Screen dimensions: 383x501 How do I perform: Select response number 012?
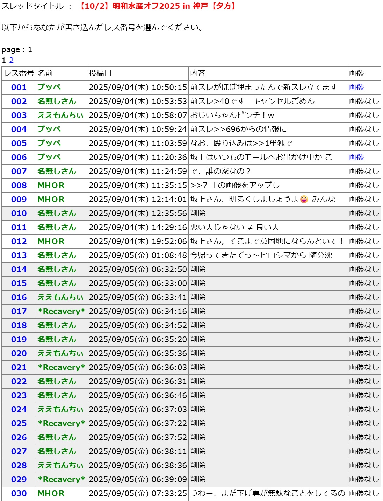(x=19, y=242)
